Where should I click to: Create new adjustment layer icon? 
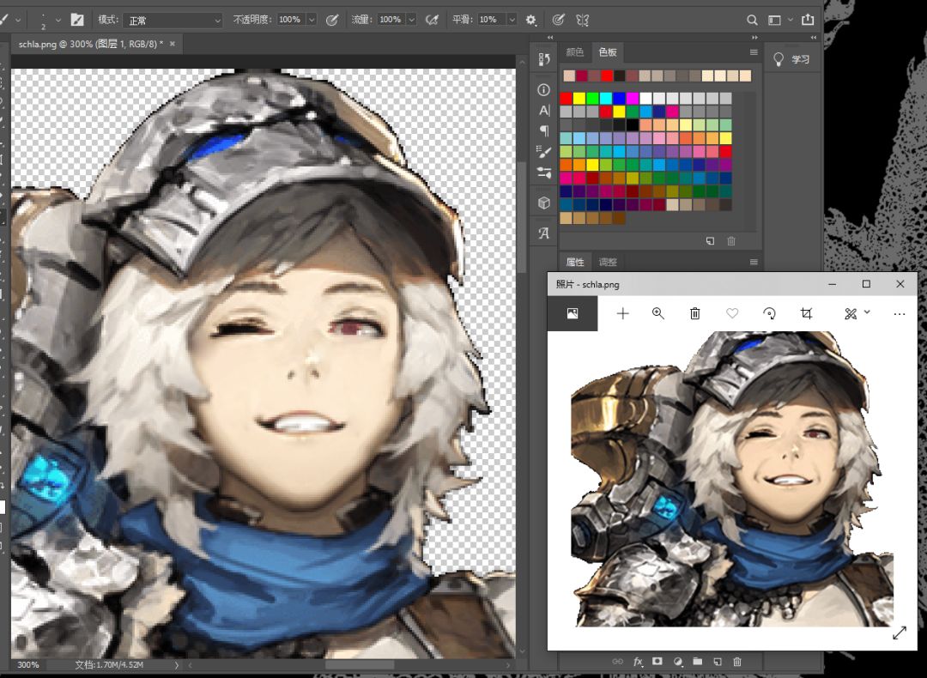677,662
